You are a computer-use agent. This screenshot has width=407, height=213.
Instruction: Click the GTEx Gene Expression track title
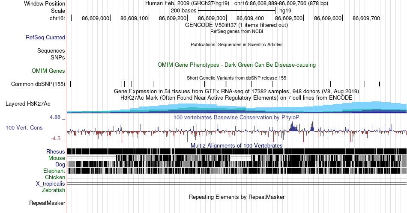[x=236, y=91]
